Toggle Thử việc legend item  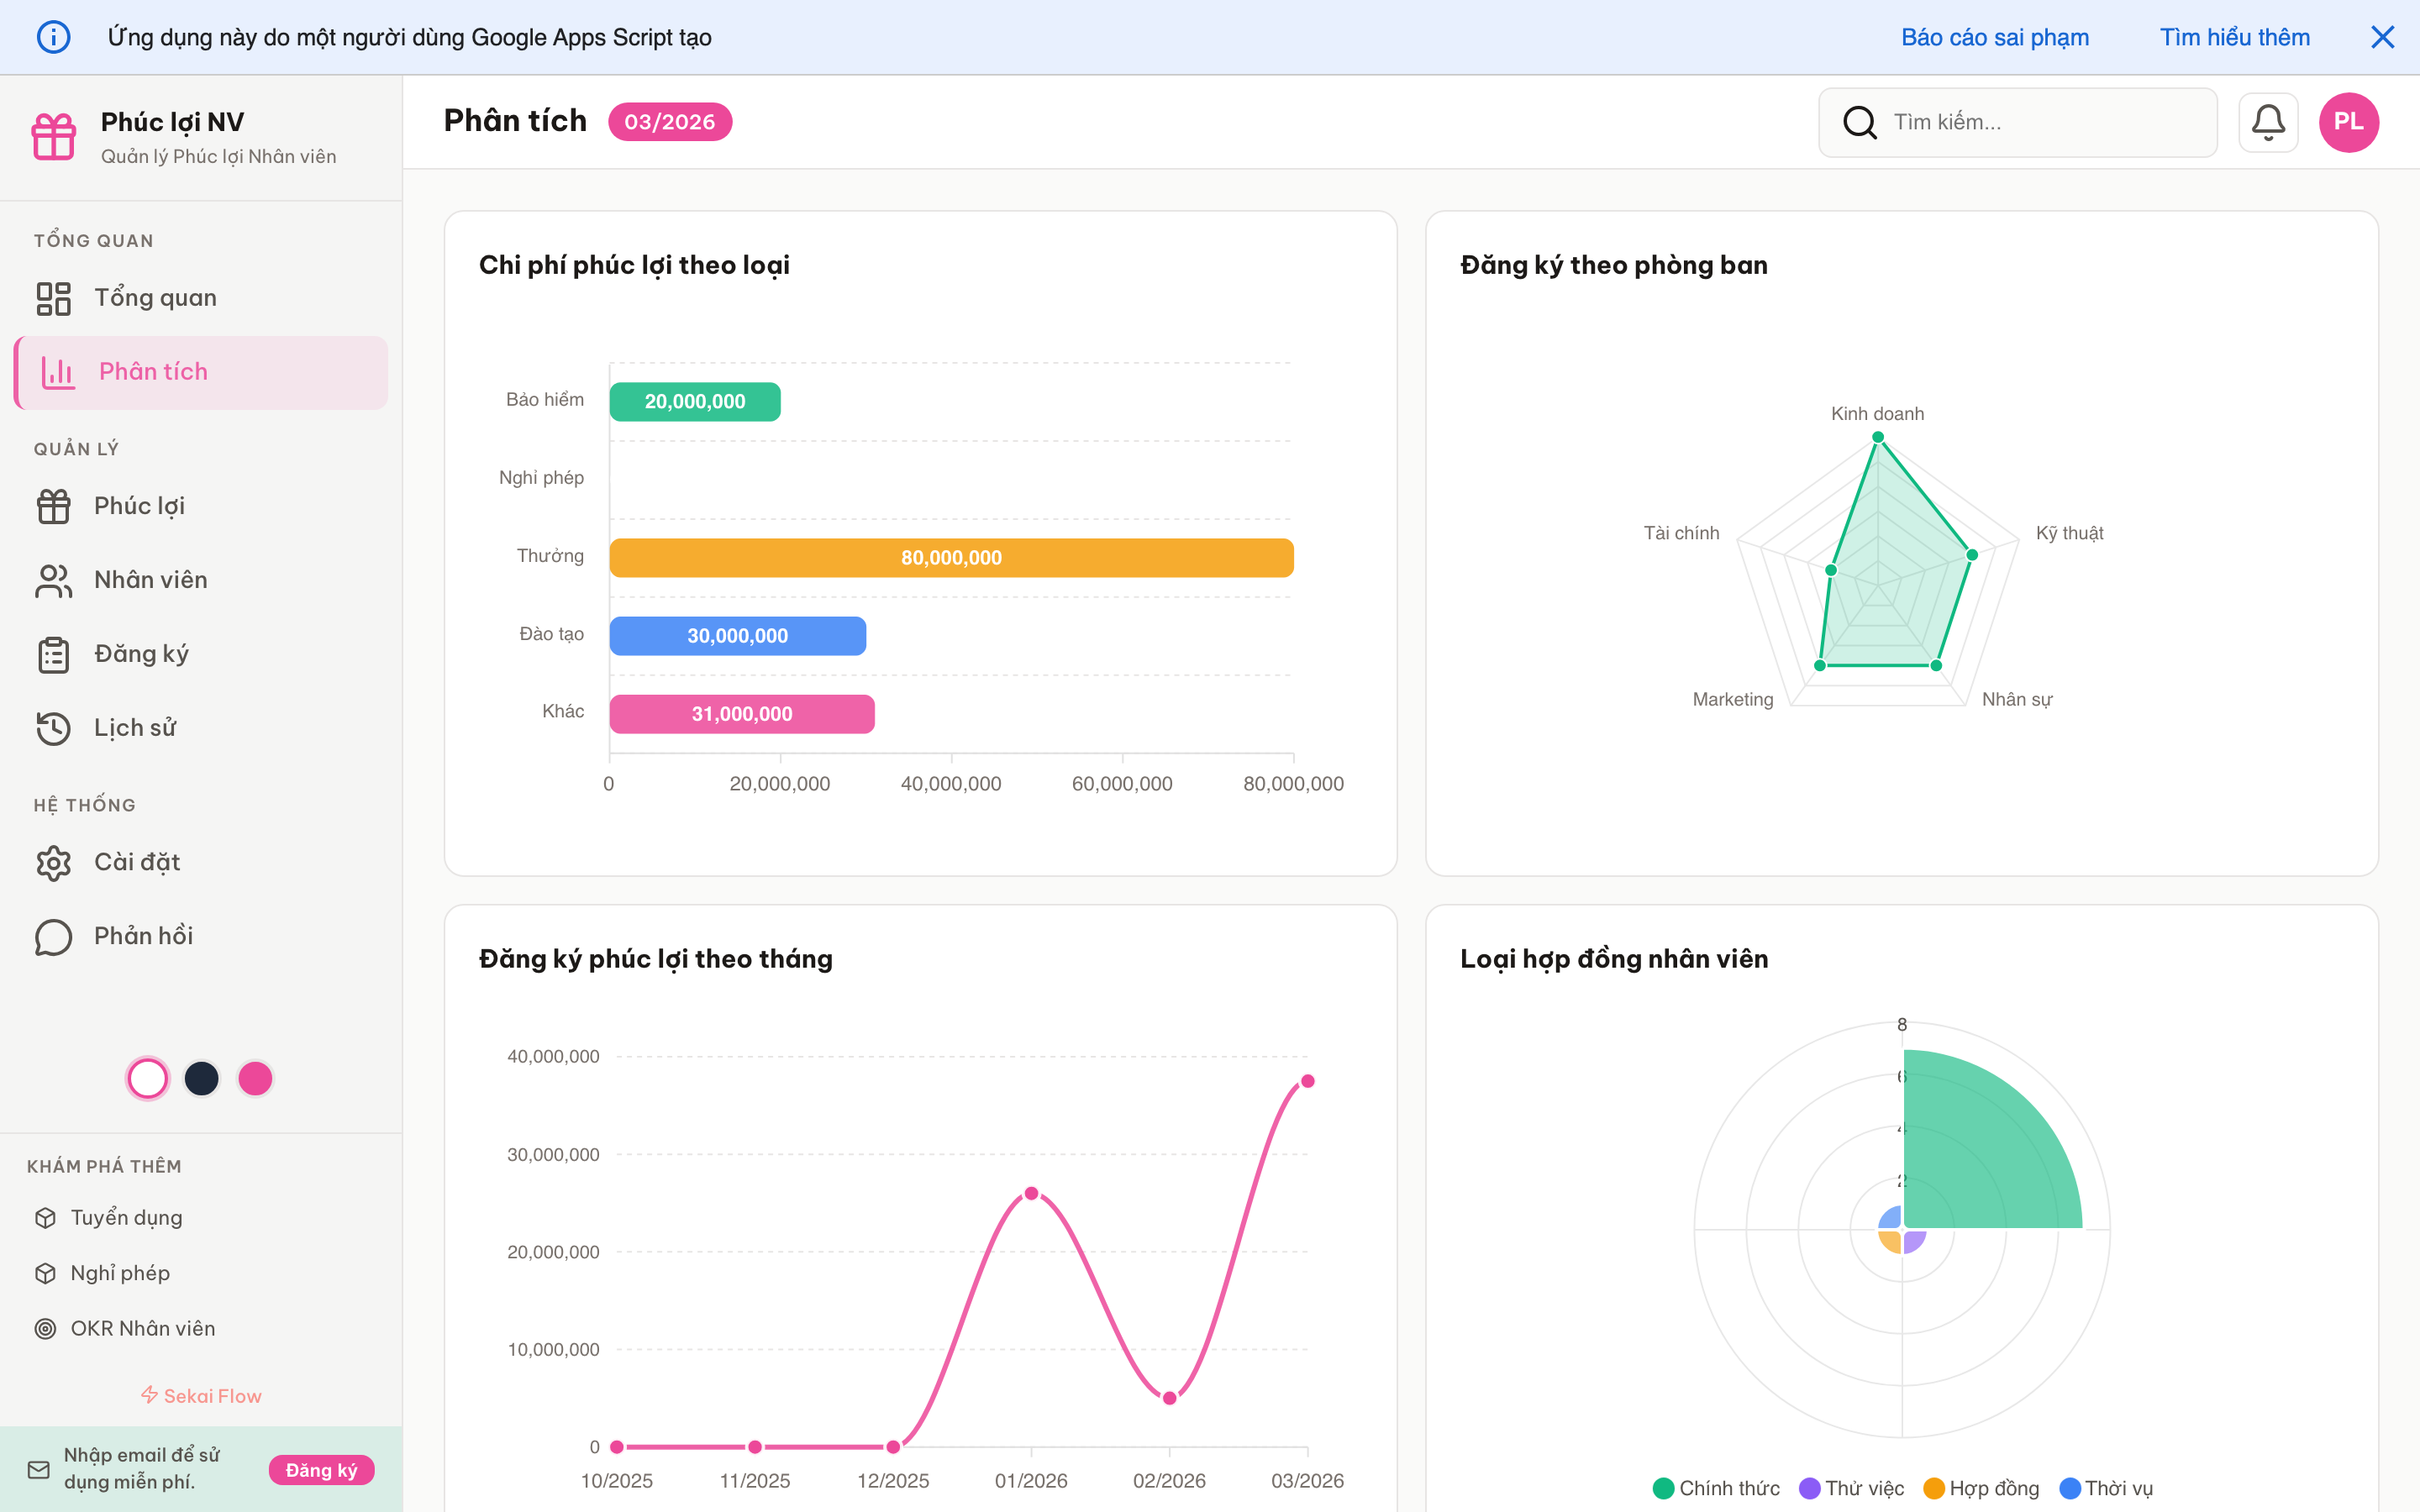point(1851,1488)
